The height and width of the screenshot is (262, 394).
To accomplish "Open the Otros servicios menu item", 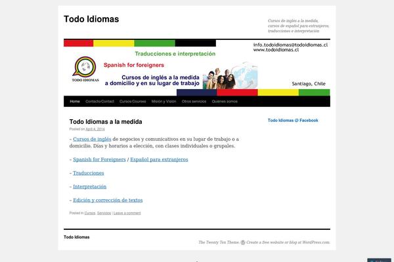I will [194, 102].
